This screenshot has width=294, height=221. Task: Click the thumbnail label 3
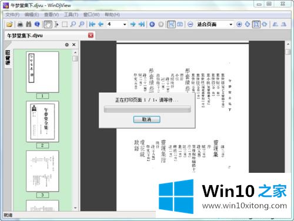tap(42, 195)
